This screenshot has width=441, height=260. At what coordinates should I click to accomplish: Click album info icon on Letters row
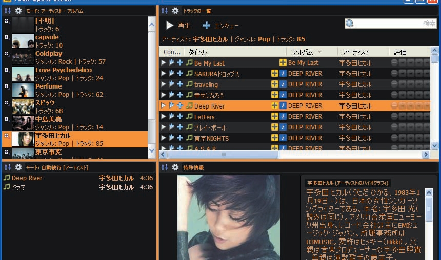283,117
